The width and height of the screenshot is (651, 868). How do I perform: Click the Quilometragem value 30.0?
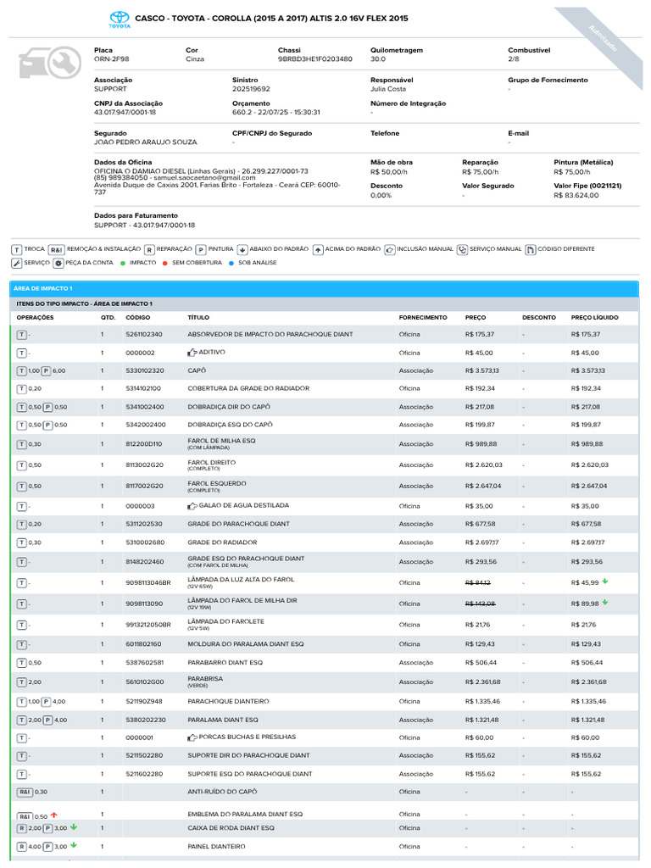(x=378, y=59)
